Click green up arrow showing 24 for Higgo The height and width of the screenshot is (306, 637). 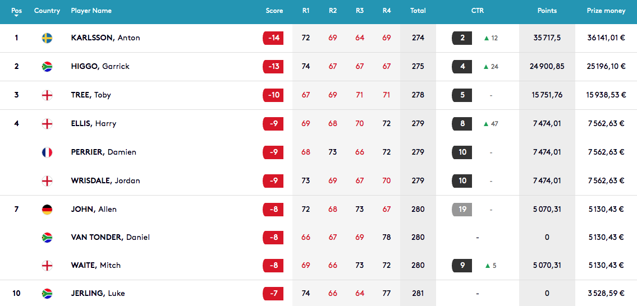point(486,67)
